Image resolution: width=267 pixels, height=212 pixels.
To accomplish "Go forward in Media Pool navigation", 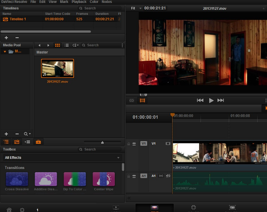I will 48,45.
